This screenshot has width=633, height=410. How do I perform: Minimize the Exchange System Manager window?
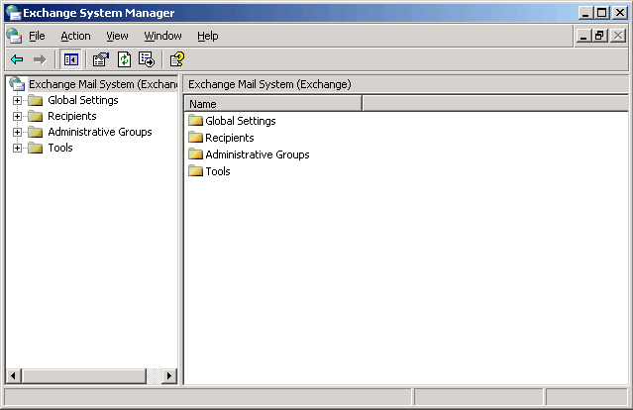coord(585,13)
